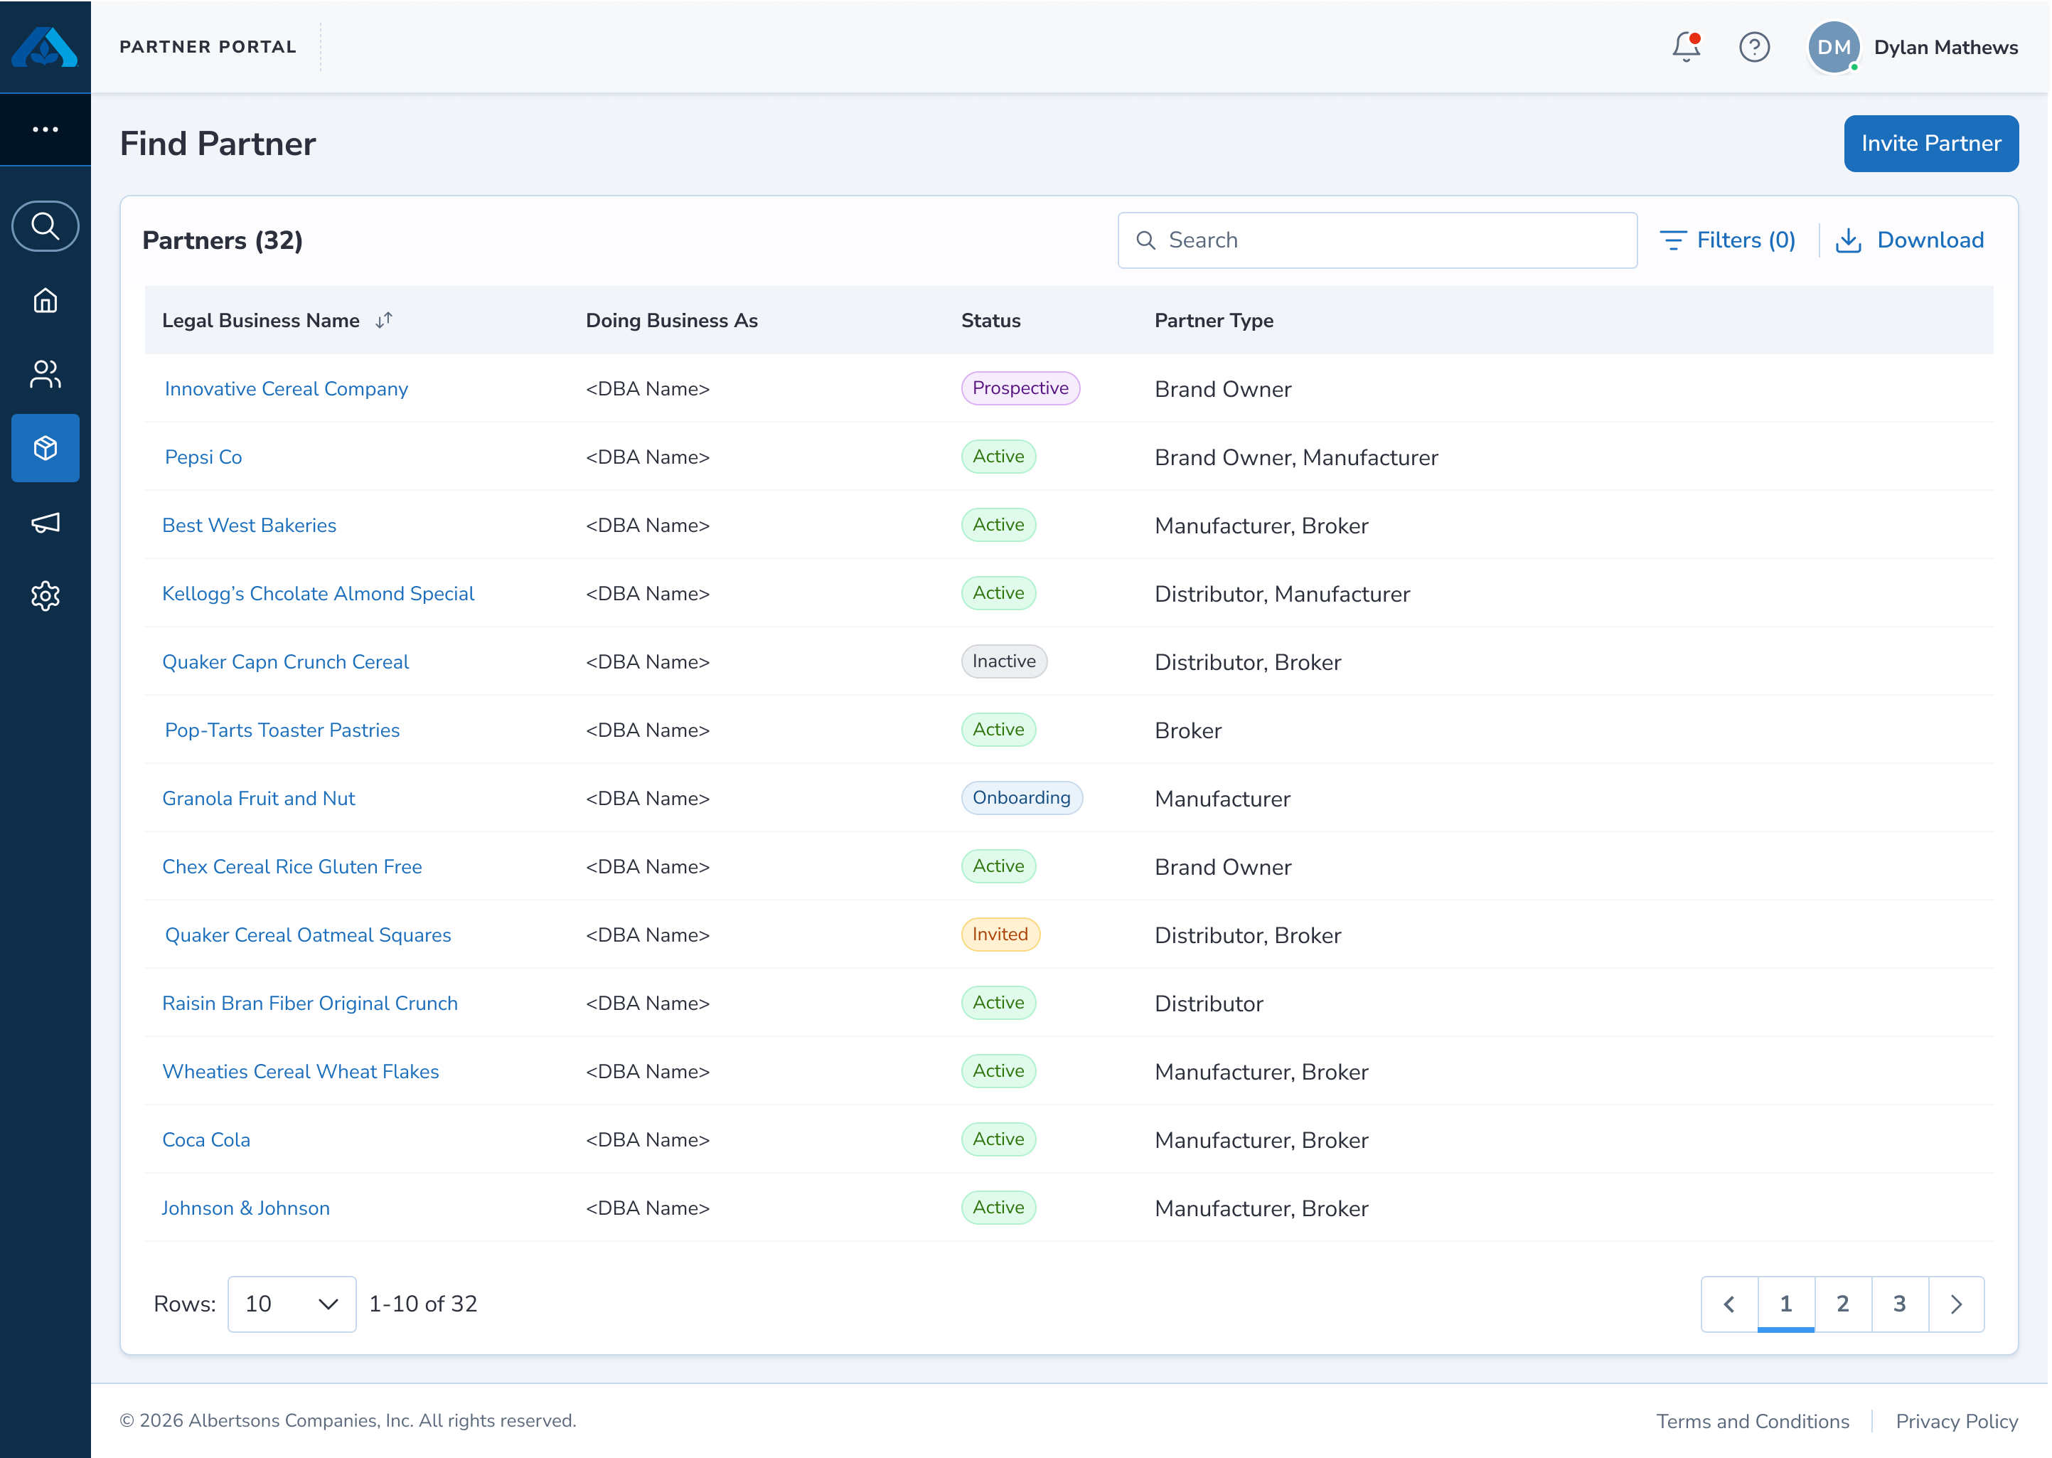Viewport: 2052px width, 1458px height.
Task: Open Filters (0) panel
Action: pyautogui.click(x=1727, y=240)
